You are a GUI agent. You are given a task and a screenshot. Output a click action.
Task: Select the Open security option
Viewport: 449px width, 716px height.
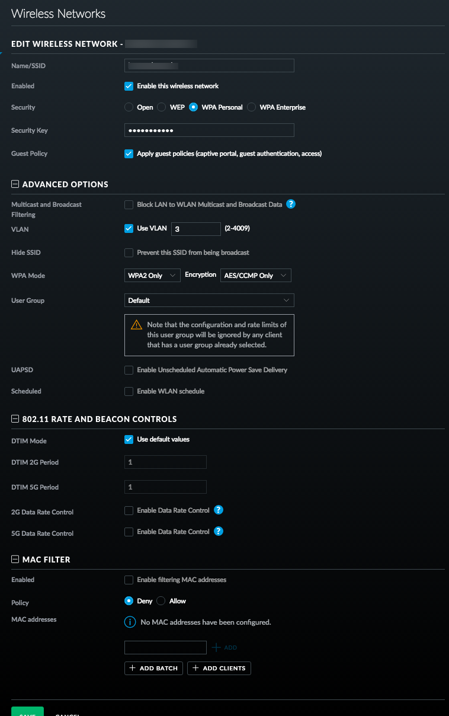129,107
